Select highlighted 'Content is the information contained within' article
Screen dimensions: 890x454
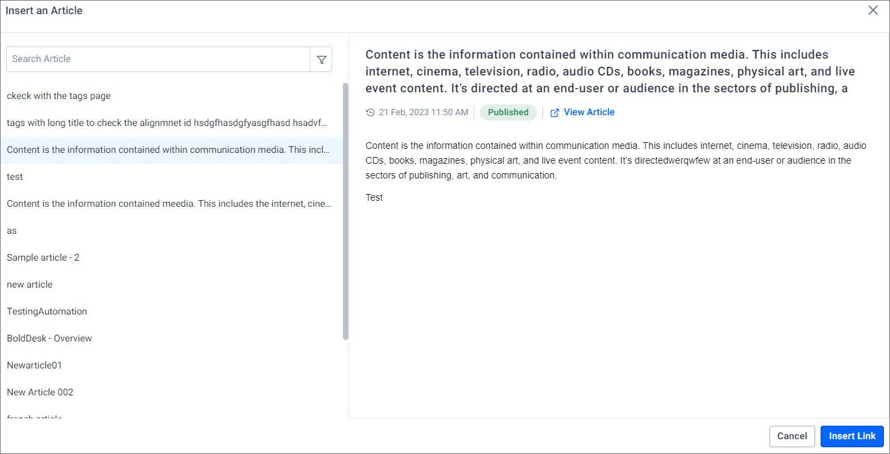click(x=171, y=150)
